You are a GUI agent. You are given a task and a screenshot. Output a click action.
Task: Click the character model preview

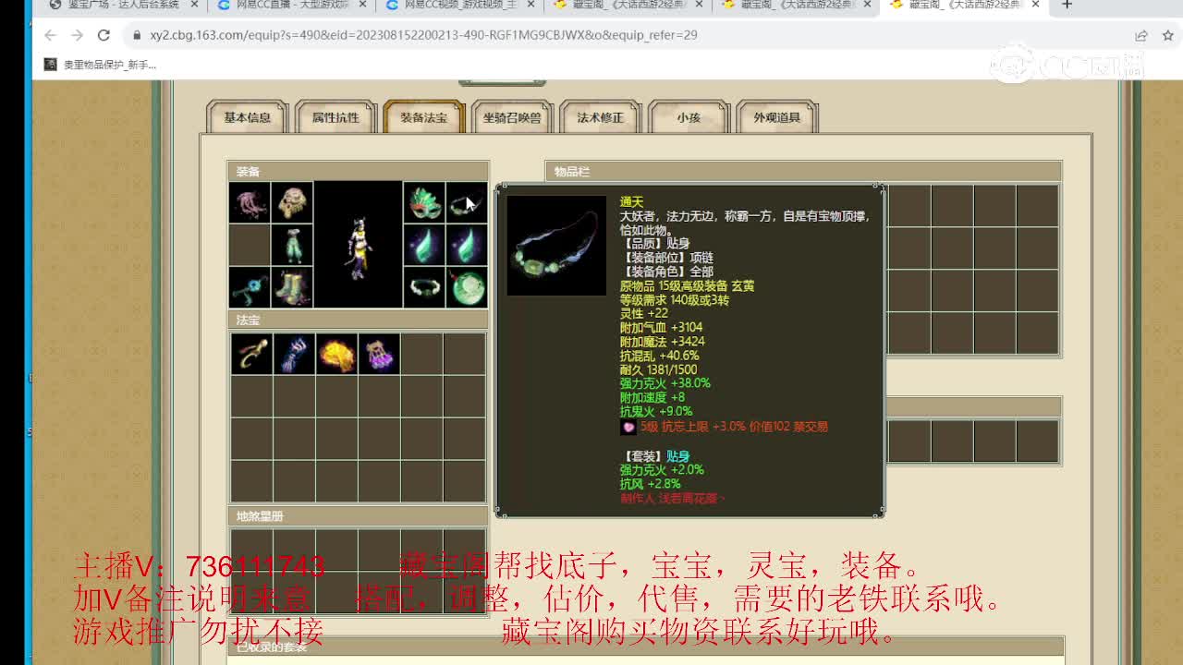tap(358, 245)
